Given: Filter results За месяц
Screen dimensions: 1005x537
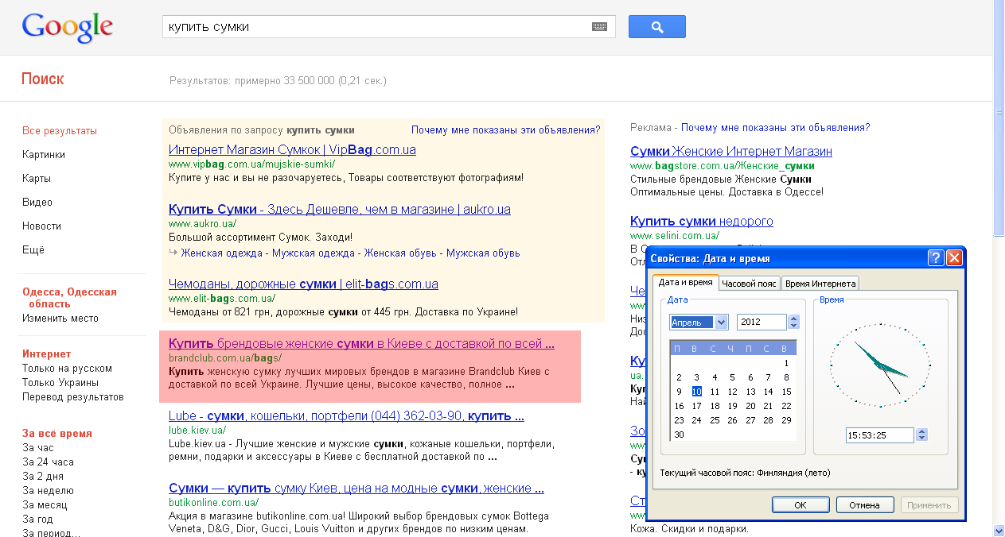Looking at the screenshot, I should point(45,505).
